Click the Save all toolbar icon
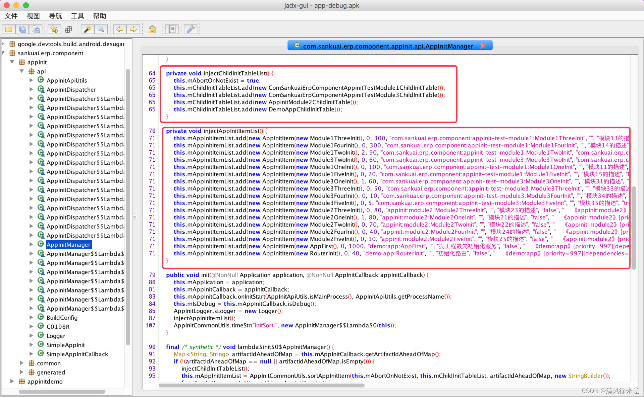 pyautogui.click(x=22, y=29)
